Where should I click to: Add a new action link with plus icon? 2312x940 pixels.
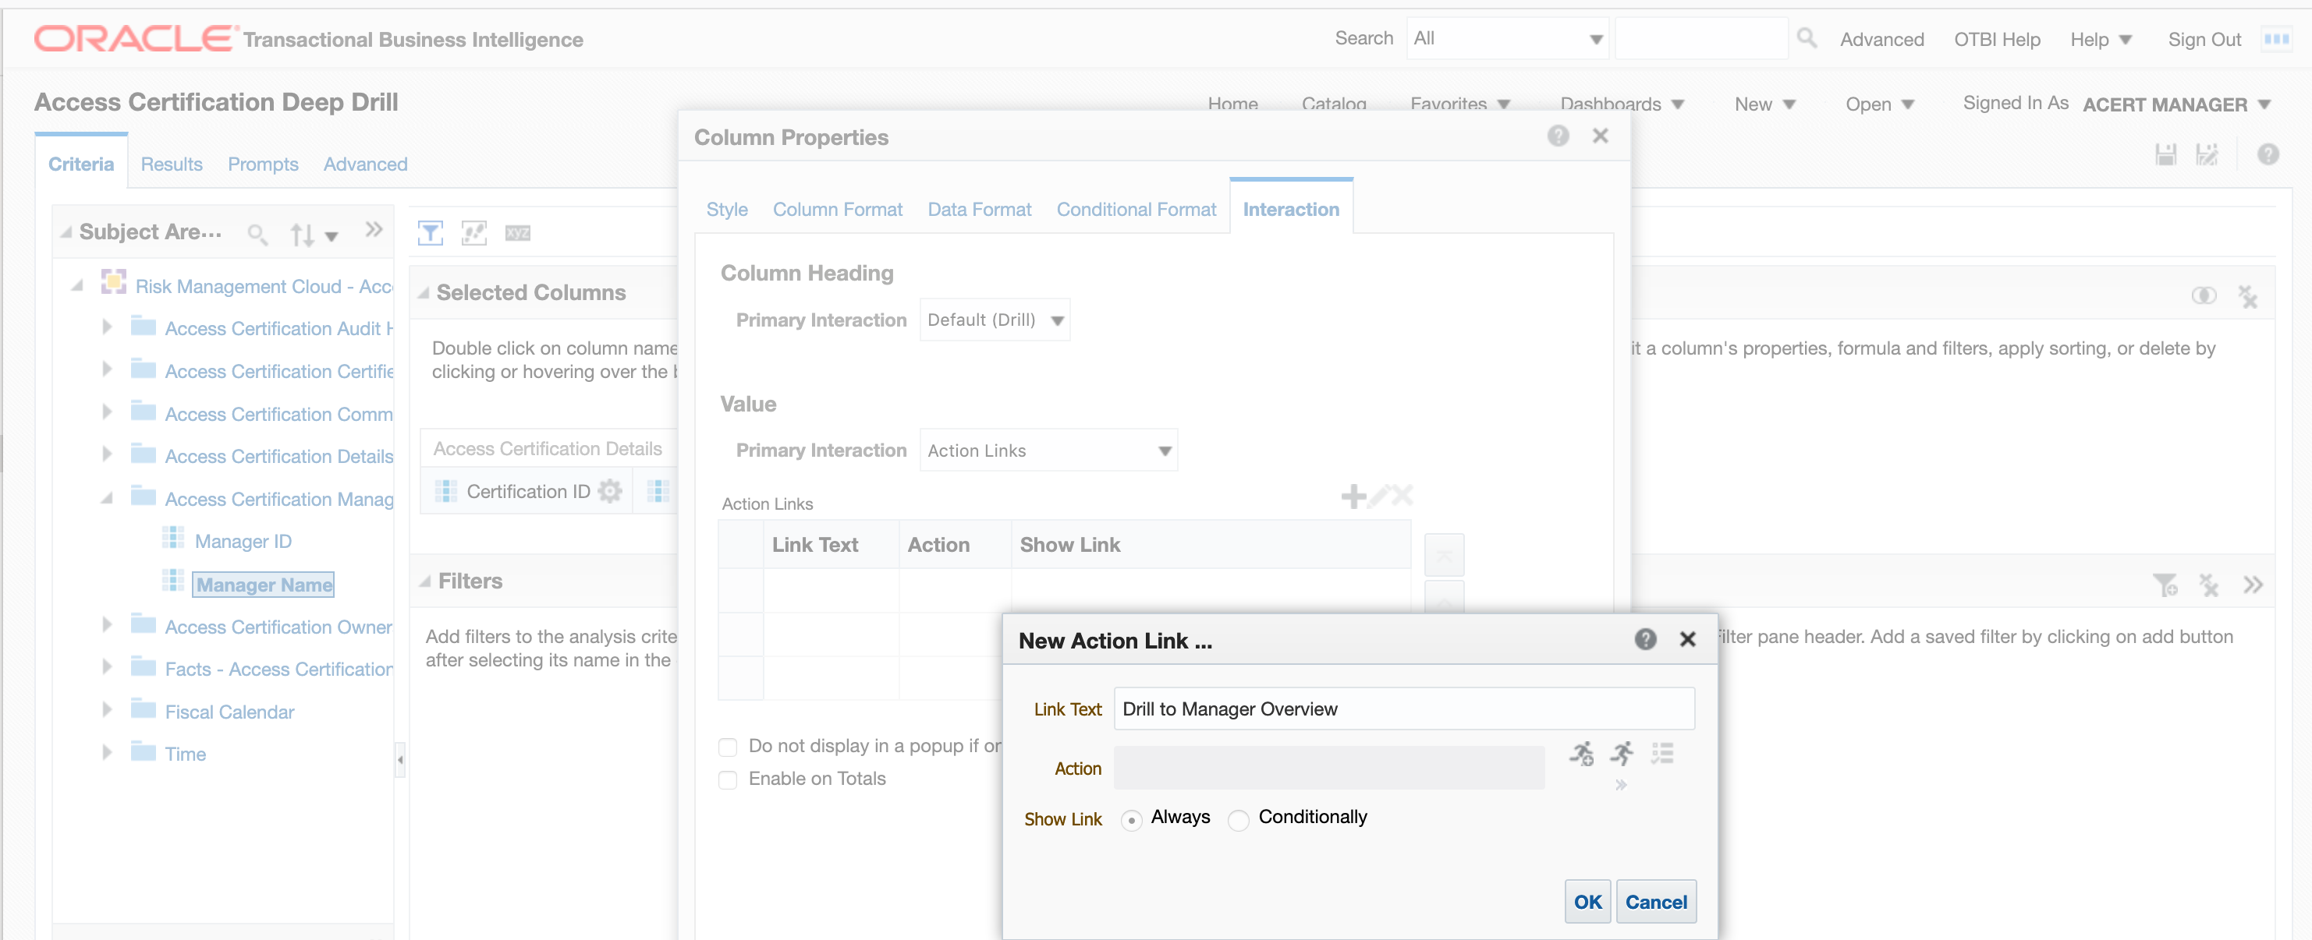click(1353, 496)
